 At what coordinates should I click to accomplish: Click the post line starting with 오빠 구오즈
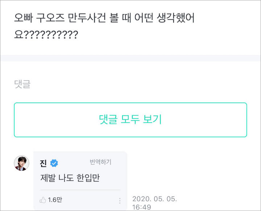pyautogui.click(x=104, y=18)
